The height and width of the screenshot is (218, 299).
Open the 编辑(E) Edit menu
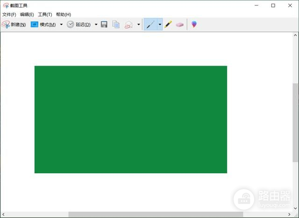tap(27, 14)
